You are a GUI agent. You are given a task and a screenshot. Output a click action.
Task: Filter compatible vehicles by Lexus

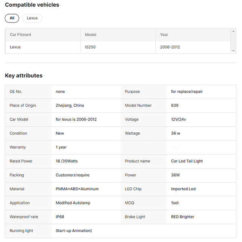32,18
